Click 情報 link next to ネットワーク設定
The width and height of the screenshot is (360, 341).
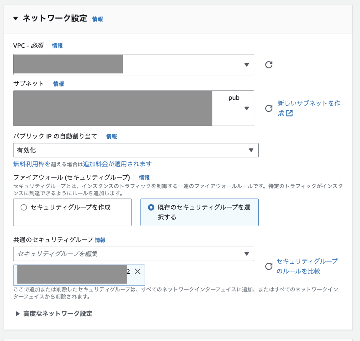click(x=97, y=19)
